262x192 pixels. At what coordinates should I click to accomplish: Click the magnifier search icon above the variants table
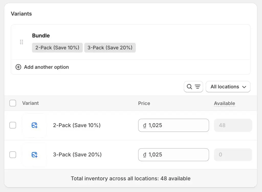click(x=189, y=87)
